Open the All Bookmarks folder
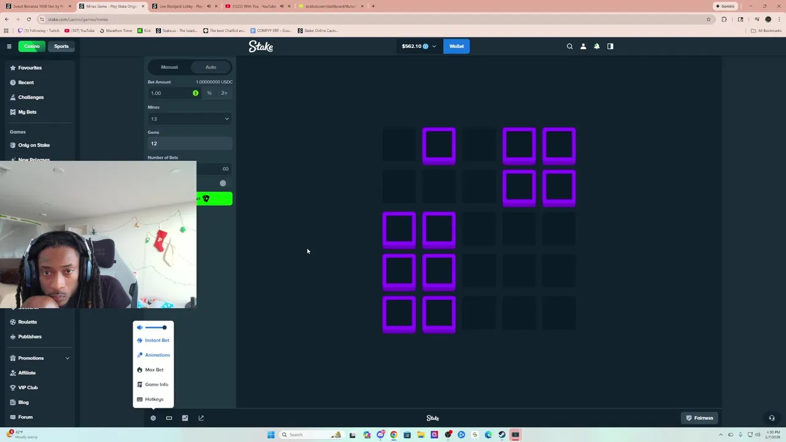786x442 pixels. point(766,31)
